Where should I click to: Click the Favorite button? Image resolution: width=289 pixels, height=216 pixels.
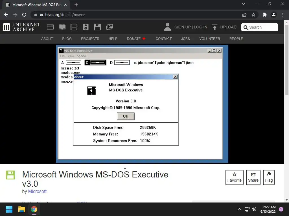[x=235, y=177]
